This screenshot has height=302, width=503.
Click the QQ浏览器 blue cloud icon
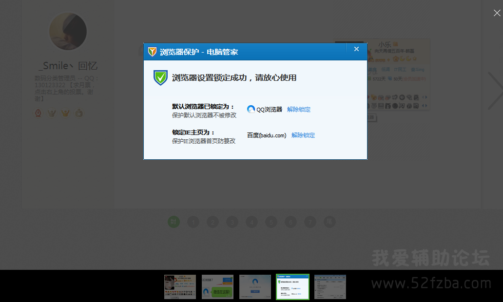point(251,109)
